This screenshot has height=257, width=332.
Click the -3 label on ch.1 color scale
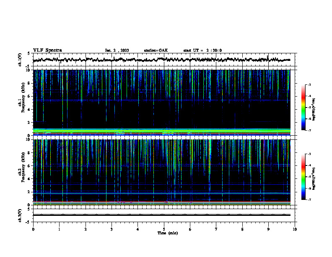click(309, 84)
